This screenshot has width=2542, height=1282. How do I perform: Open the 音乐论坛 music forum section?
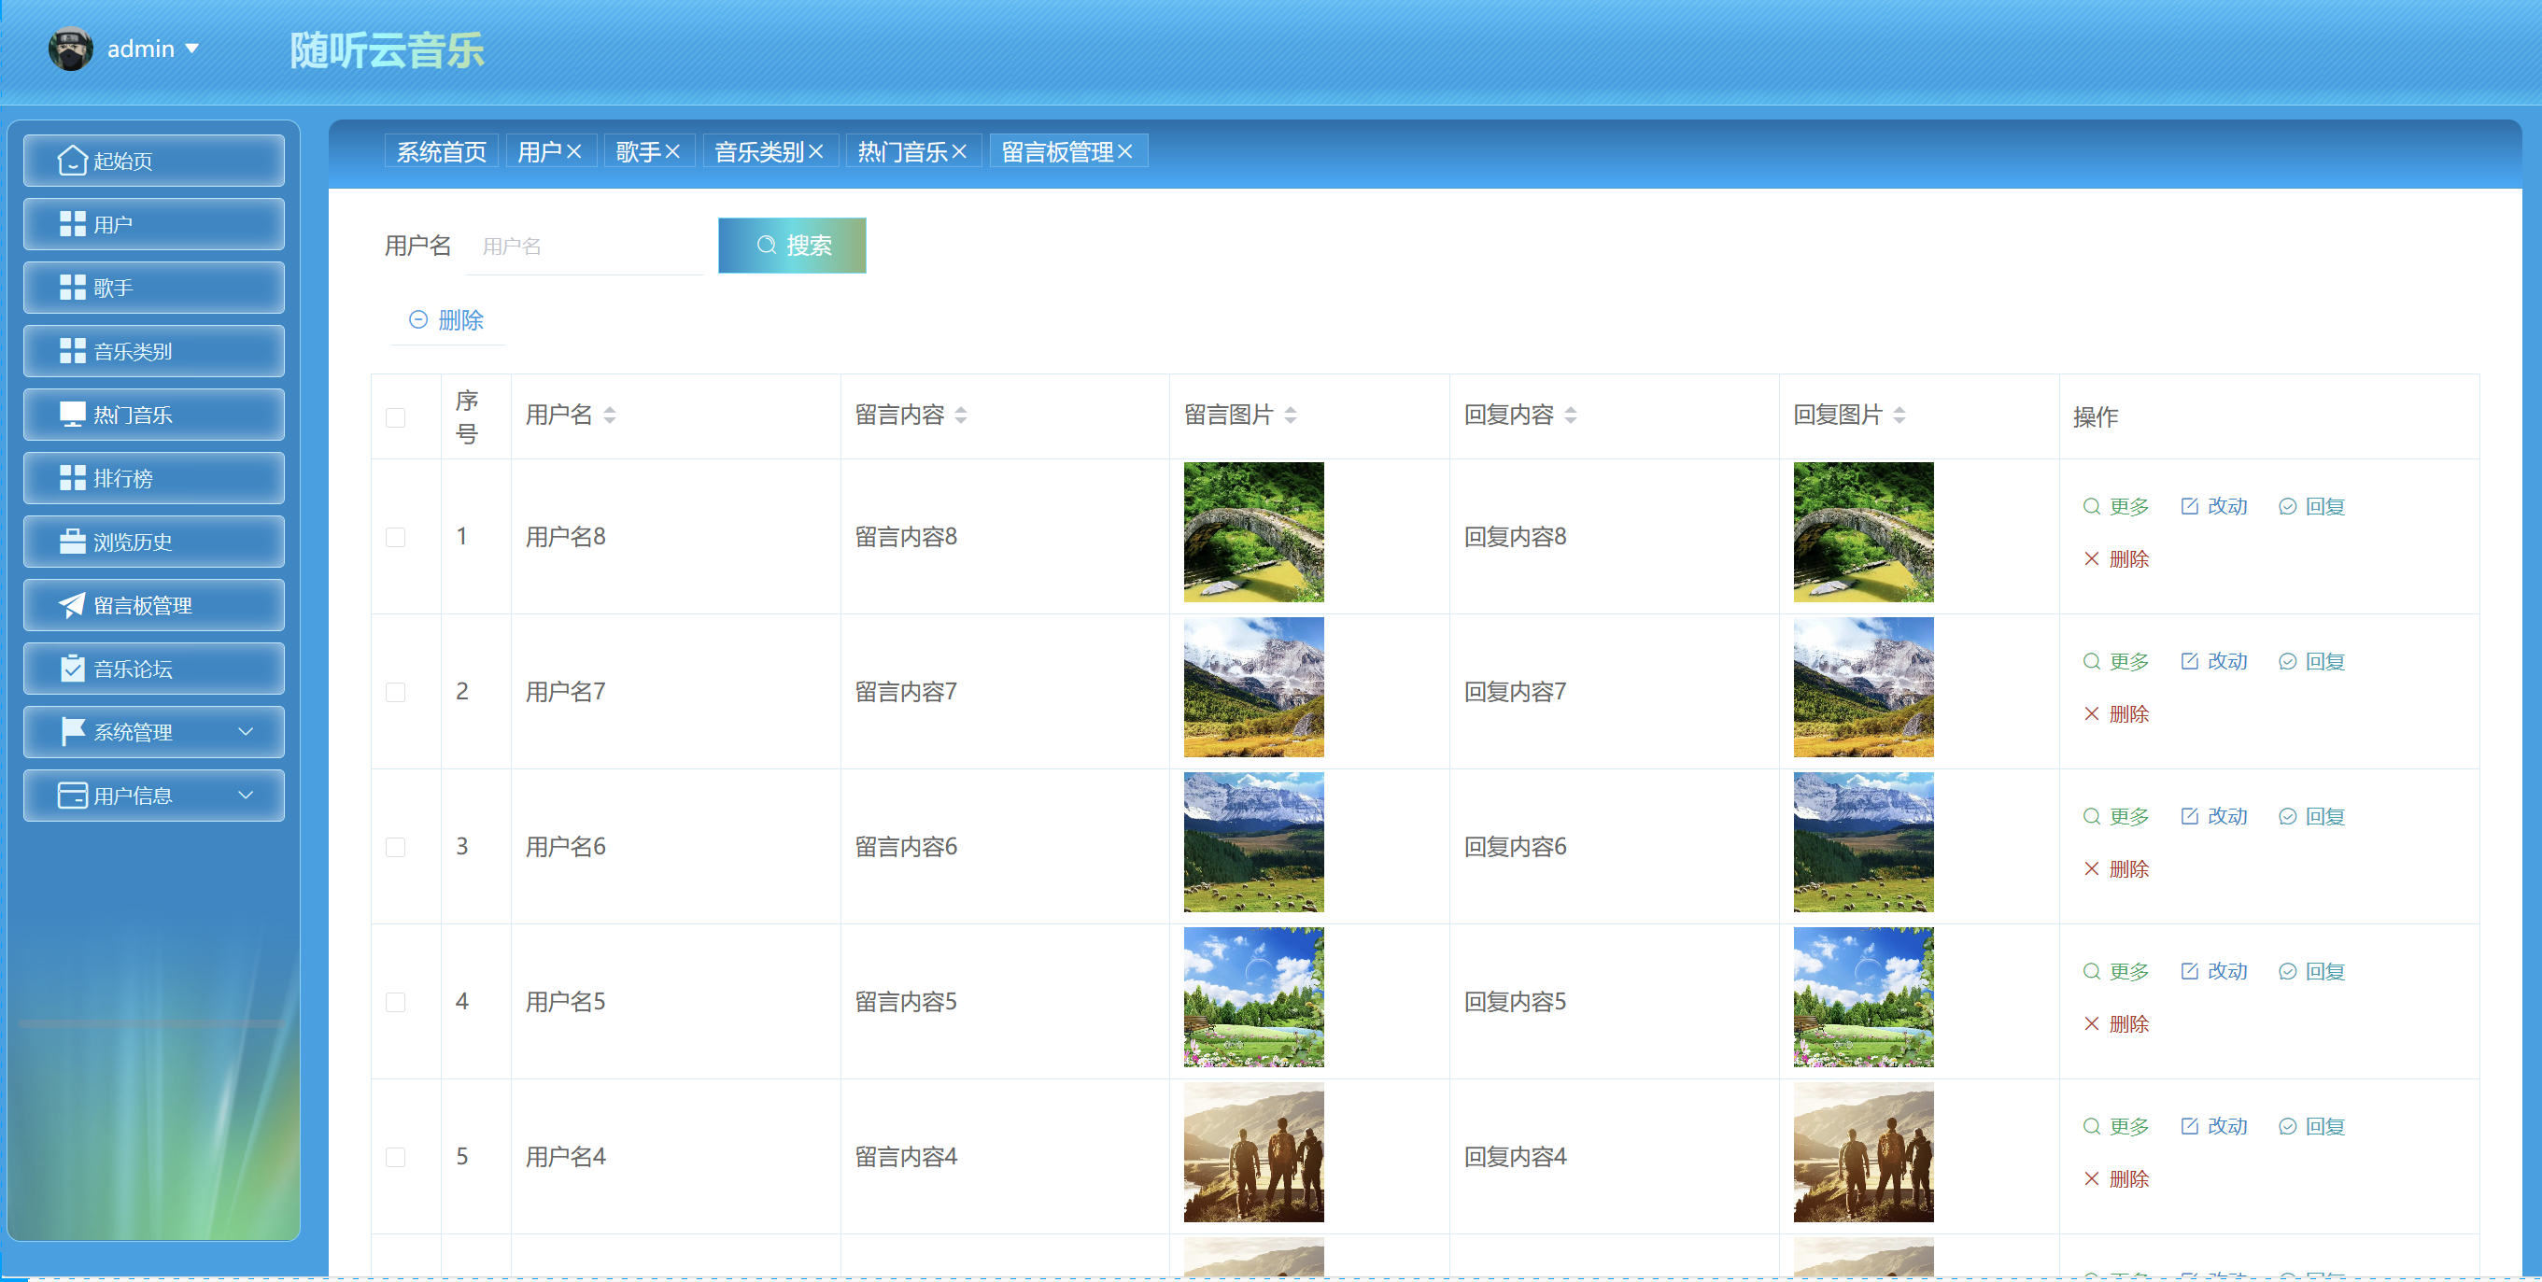pos(153,669)
